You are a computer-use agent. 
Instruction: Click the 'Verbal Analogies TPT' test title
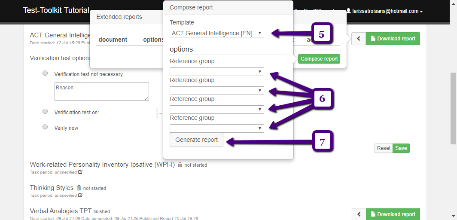61,211
